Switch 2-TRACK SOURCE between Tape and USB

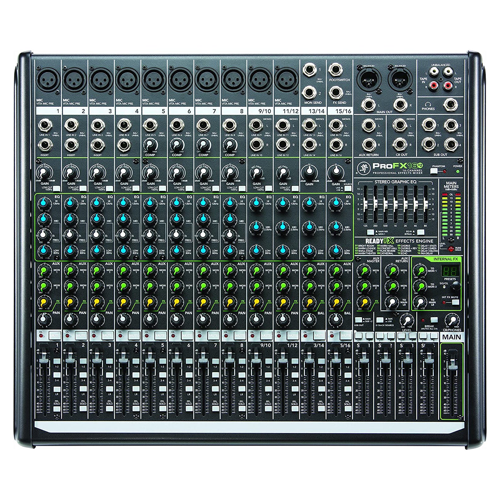[380, 320]
